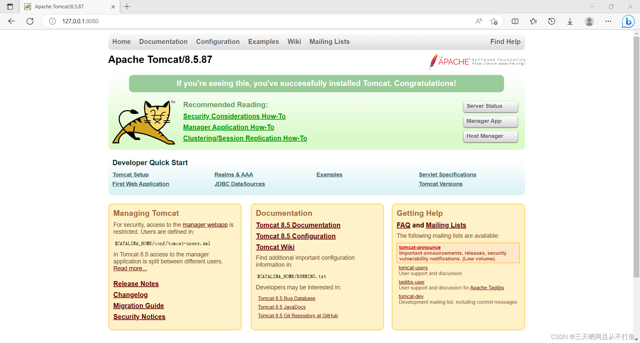Open Mailing Lists link under Getting Help
640x343 pixels.
[446, 225]
